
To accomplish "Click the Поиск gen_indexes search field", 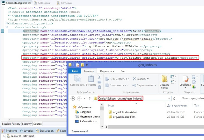I will pos(191,99).
